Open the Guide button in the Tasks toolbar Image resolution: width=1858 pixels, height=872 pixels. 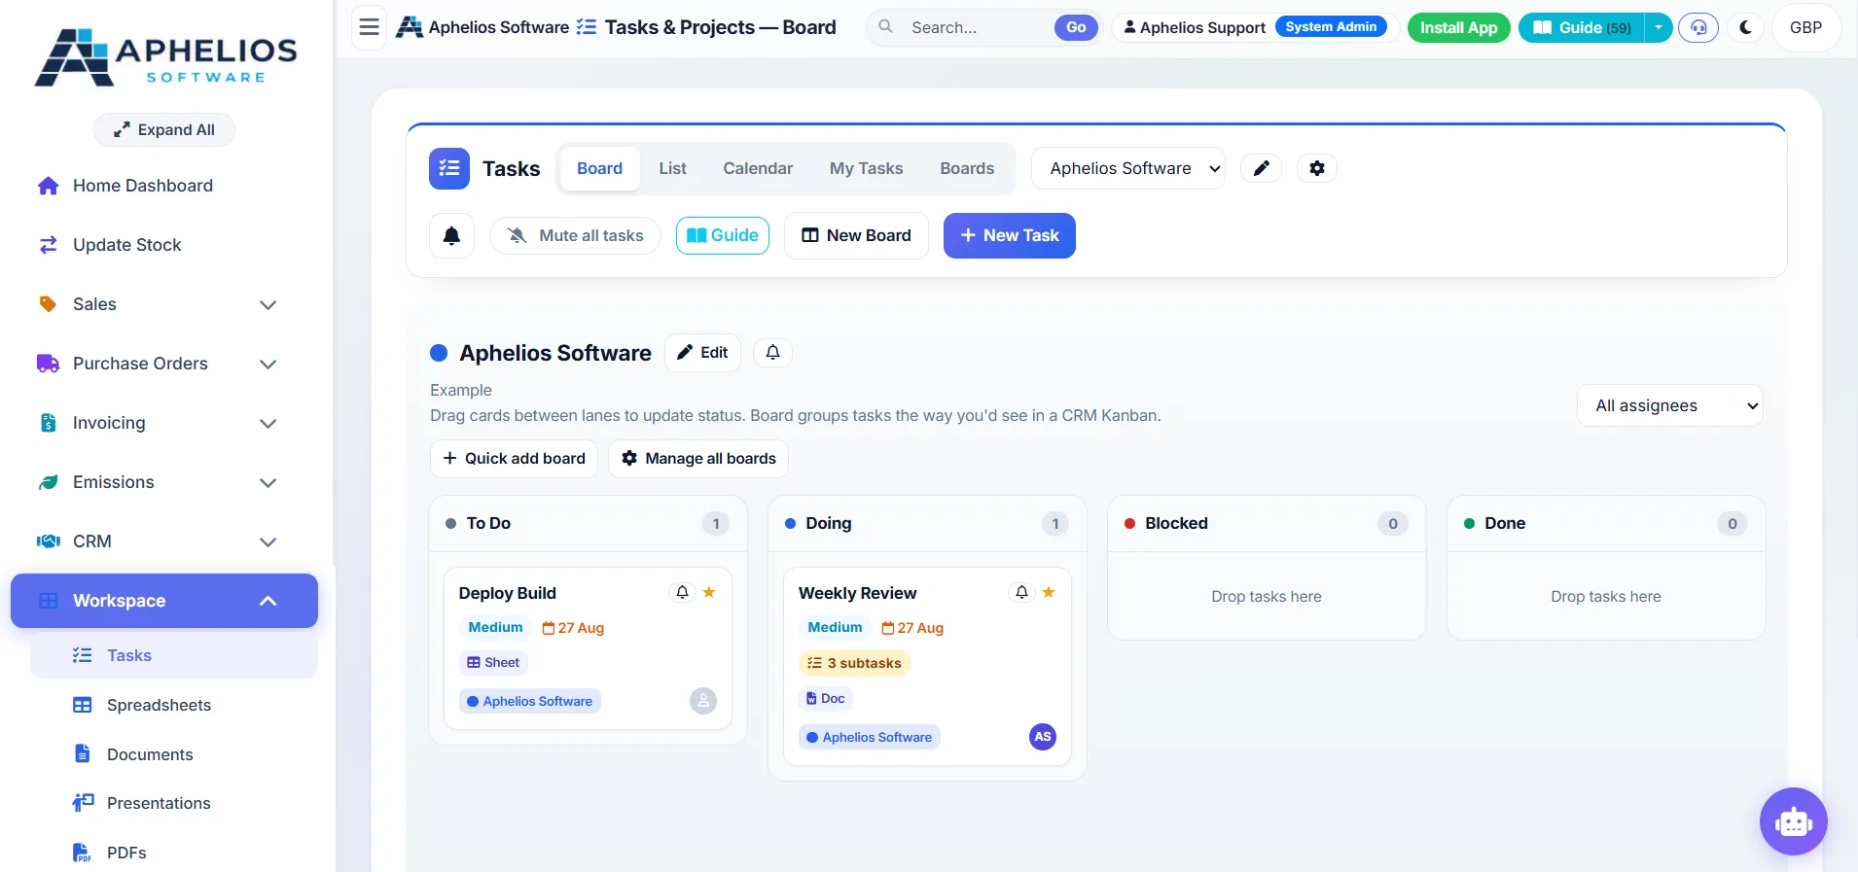click(x=723, y=235)
